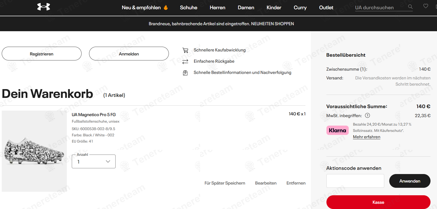Click the (1 Artikel) count text
The height and width of the screenshot is (209, 437).
[x=114, y=95]
